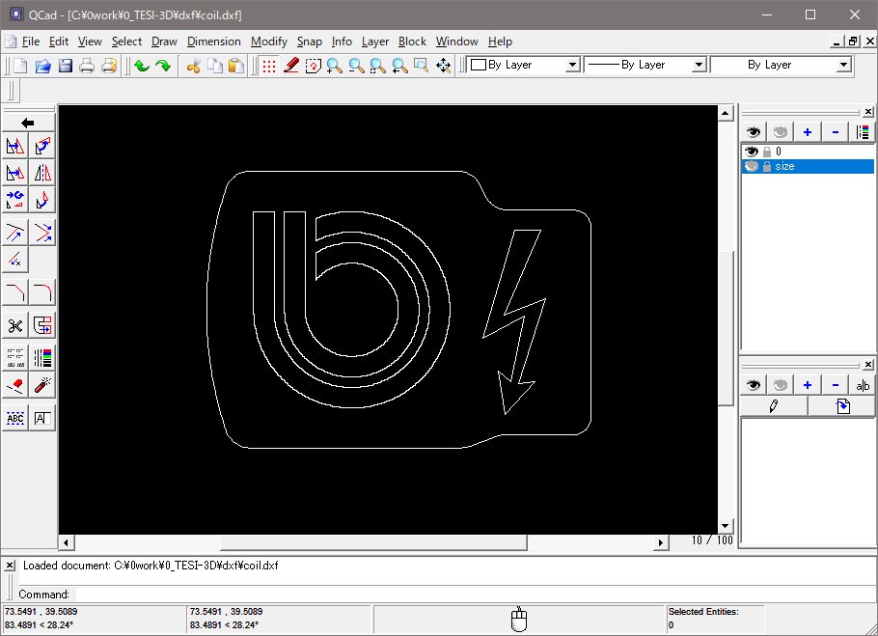Select Explode Text into Letters tool

[15, 418]
